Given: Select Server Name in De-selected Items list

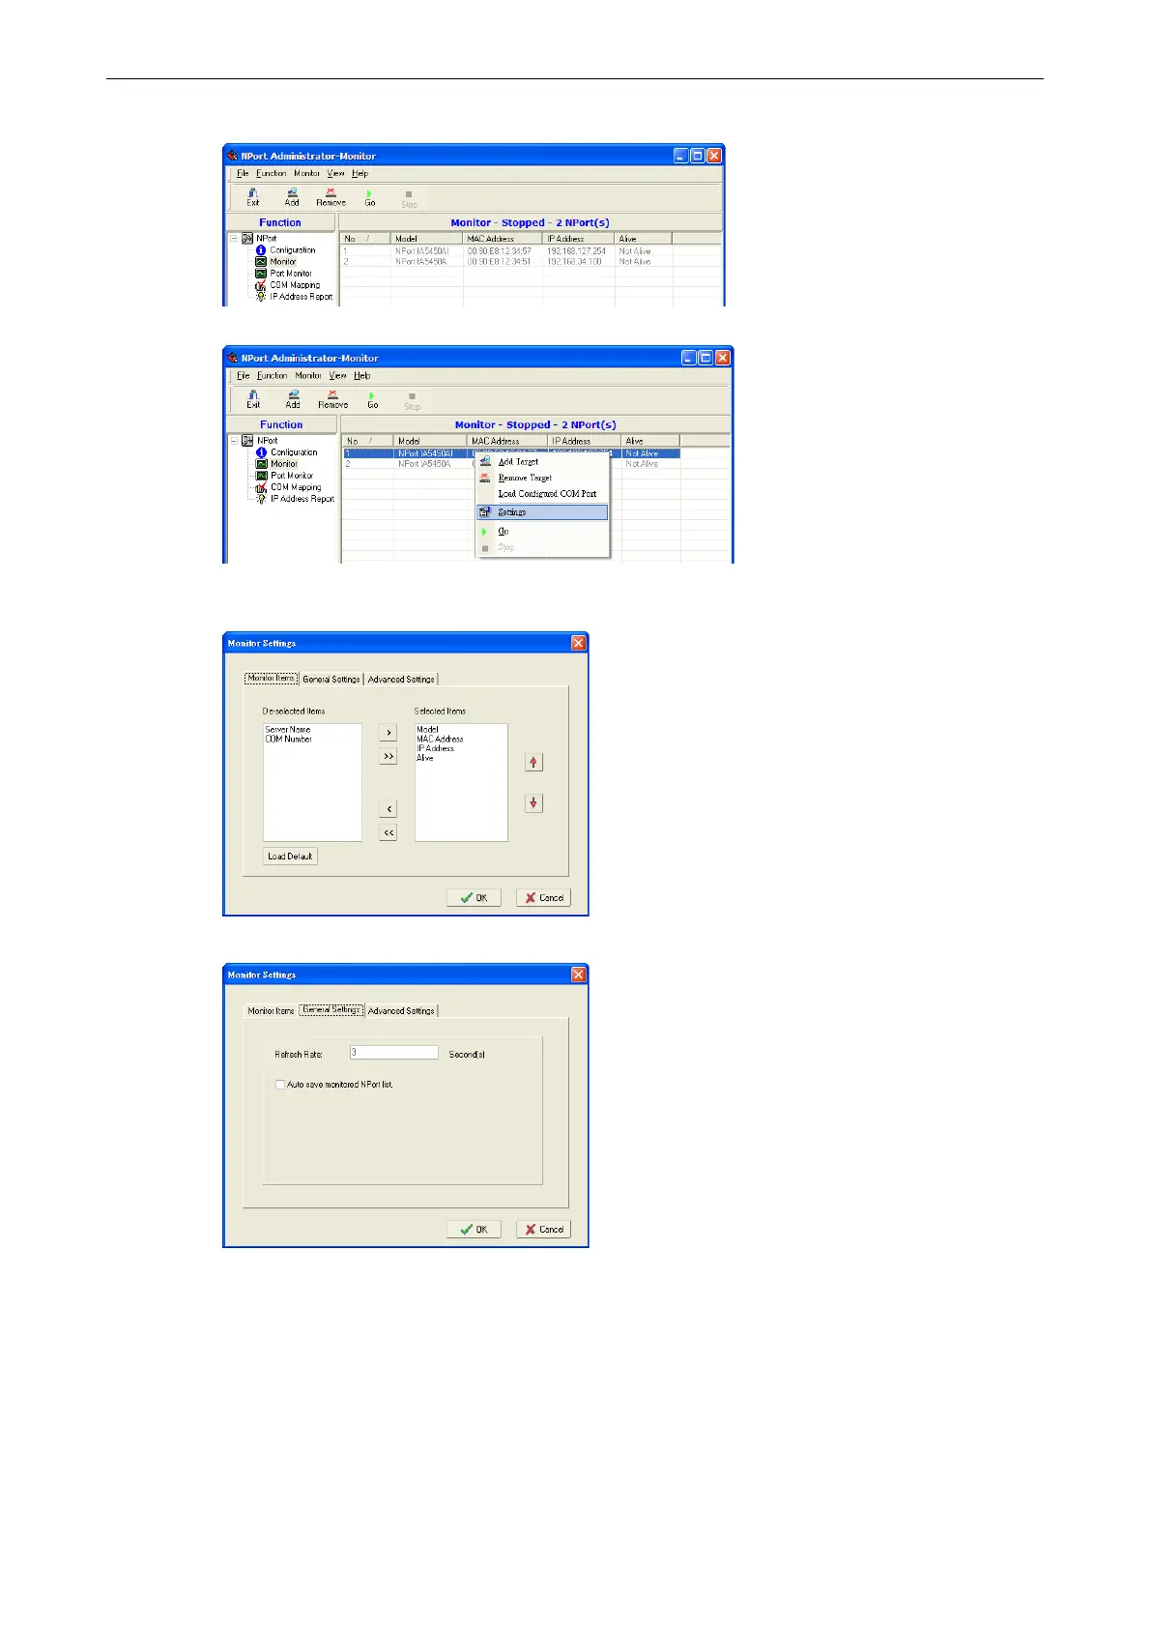Looking at the screenshot, I should tap(288, 730).
